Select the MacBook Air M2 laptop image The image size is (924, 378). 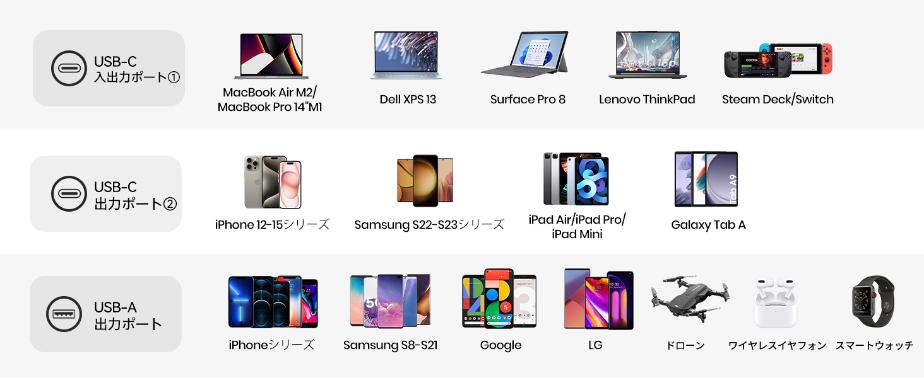pyautogui.click(x=271, y=57)
